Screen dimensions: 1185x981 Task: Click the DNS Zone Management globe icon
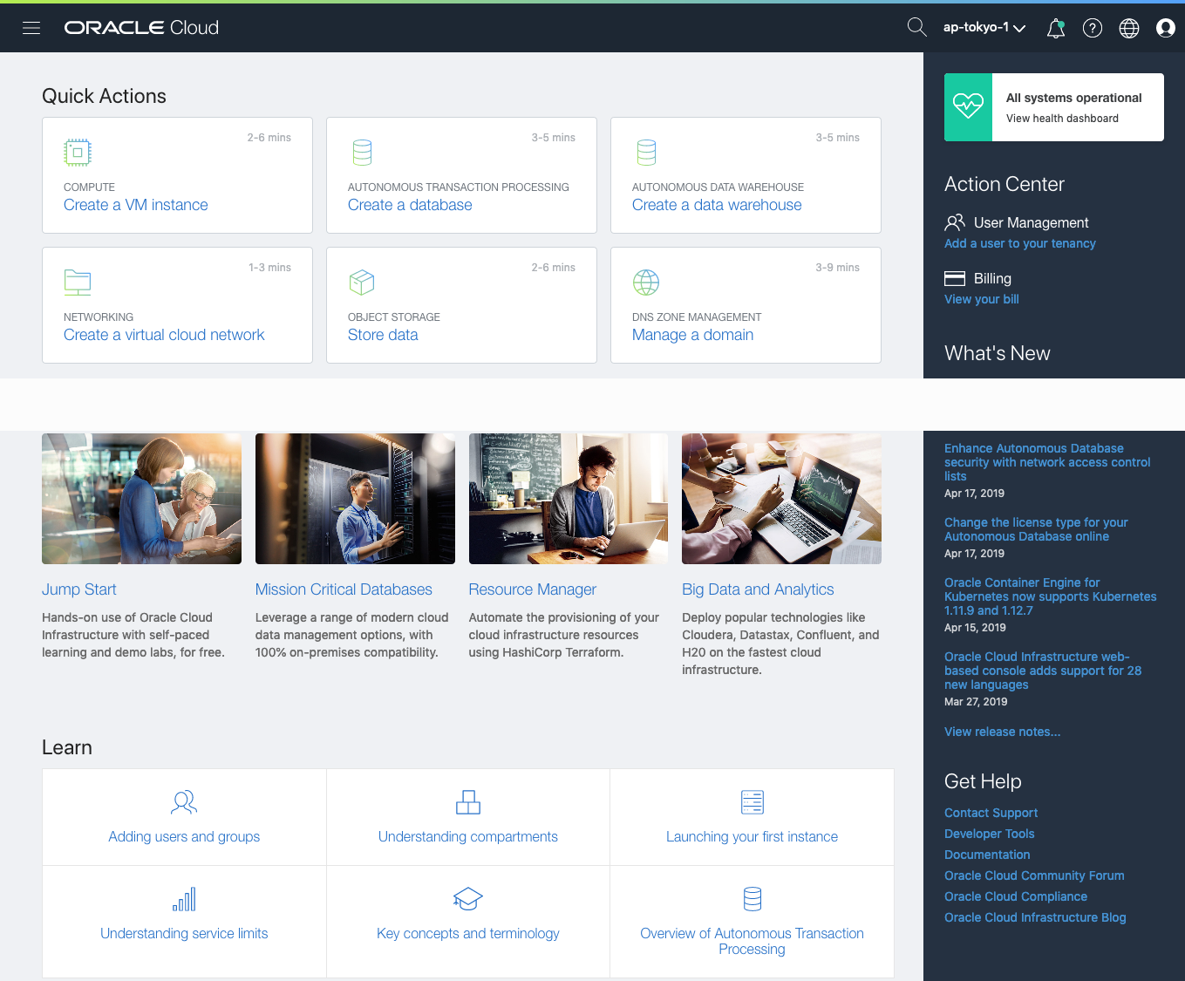646,283
